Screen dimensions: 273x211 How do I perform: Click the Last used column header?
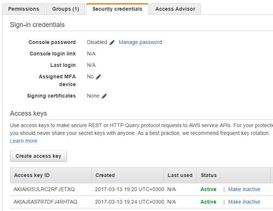pos(180,175)
